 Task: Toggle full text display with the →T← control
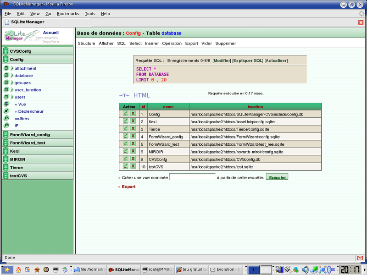click(124, 95)
